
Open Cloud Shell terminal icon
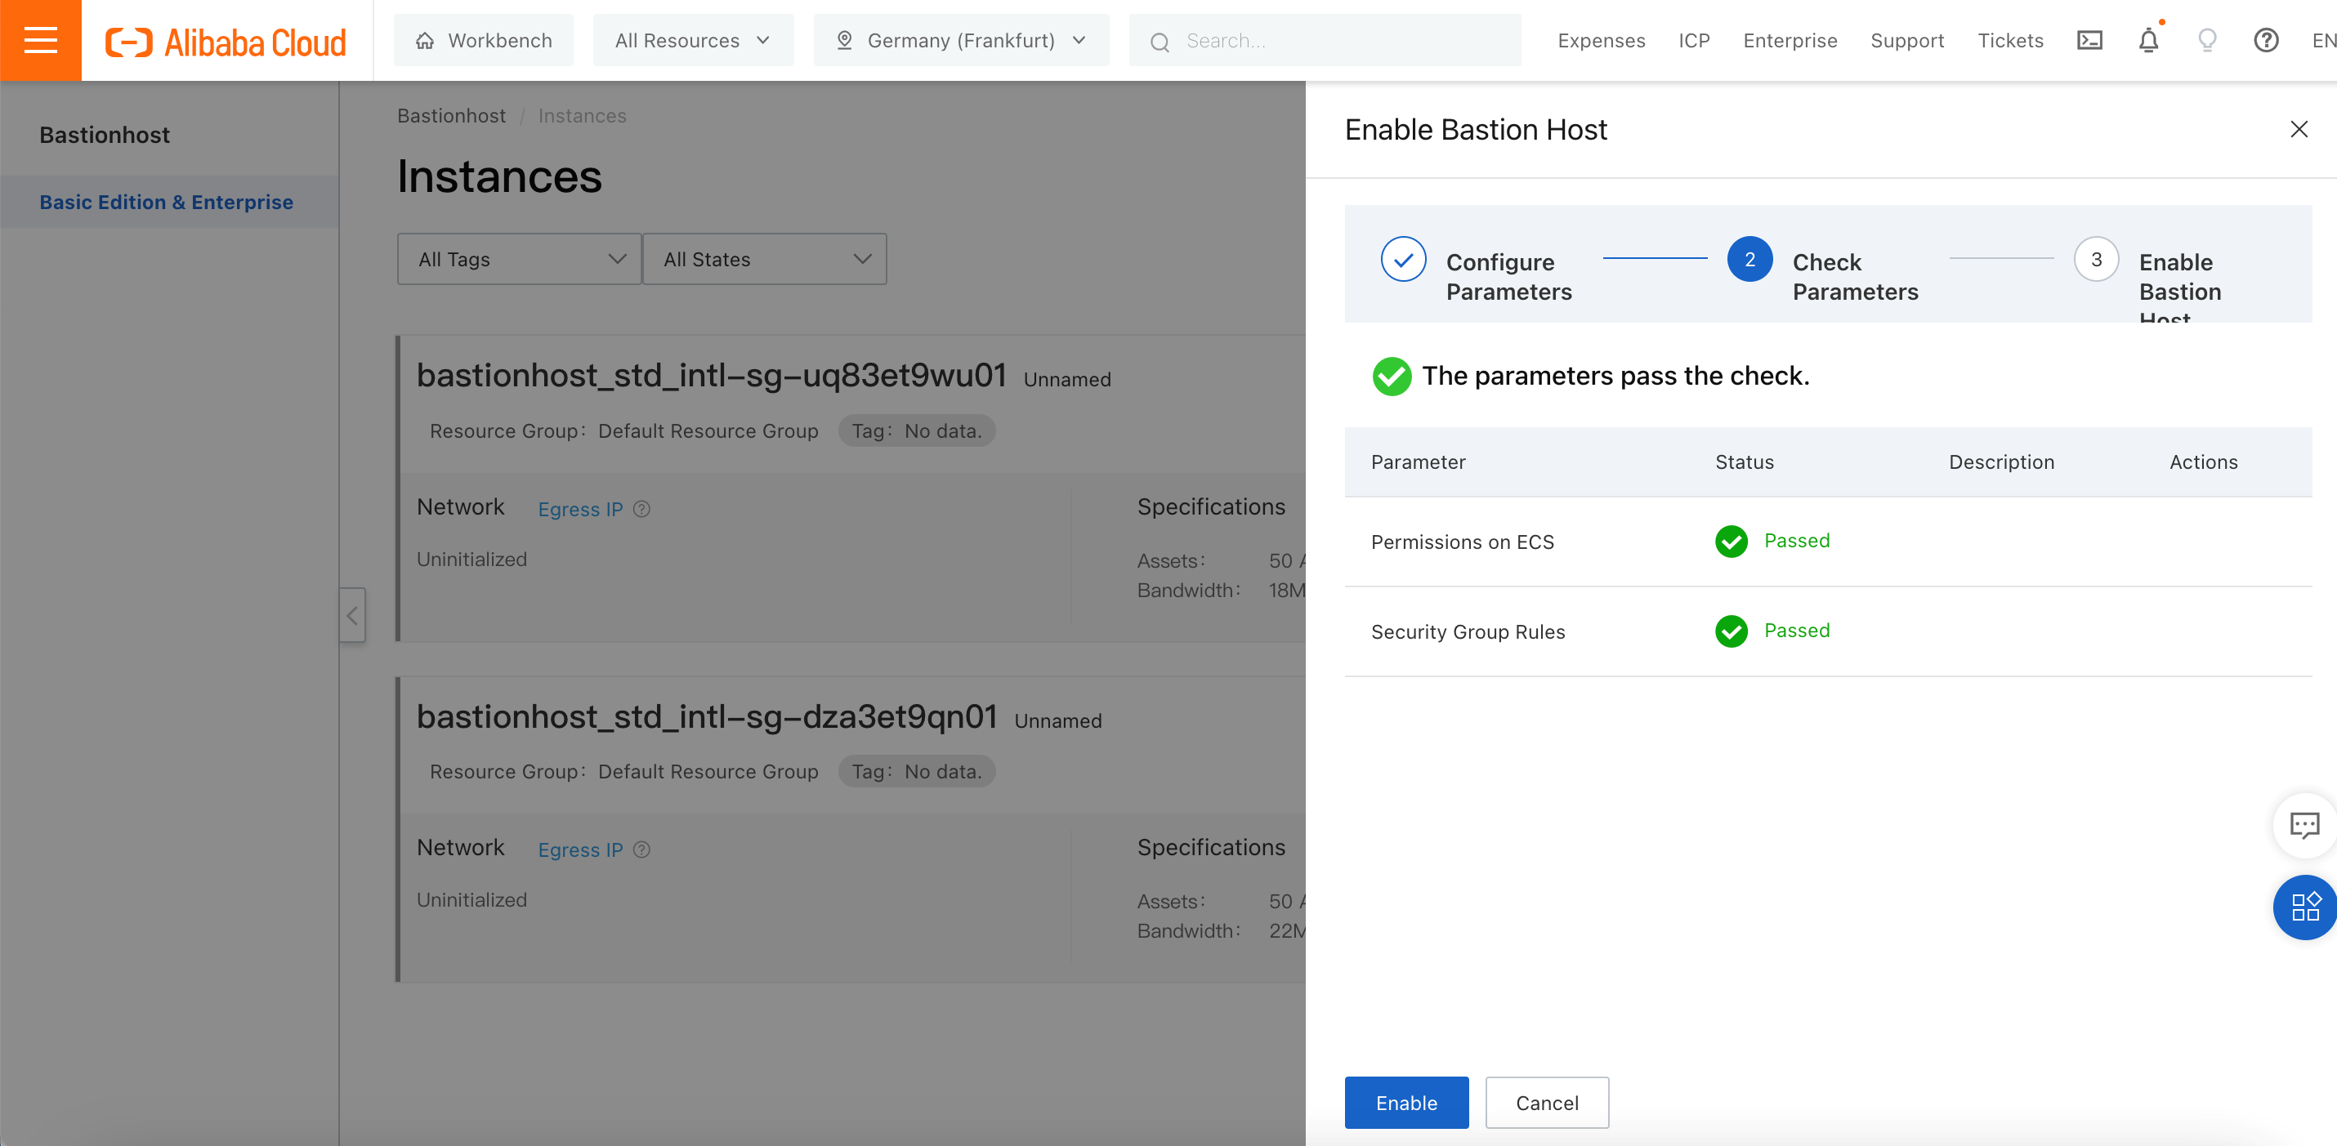pos(2089,41)
